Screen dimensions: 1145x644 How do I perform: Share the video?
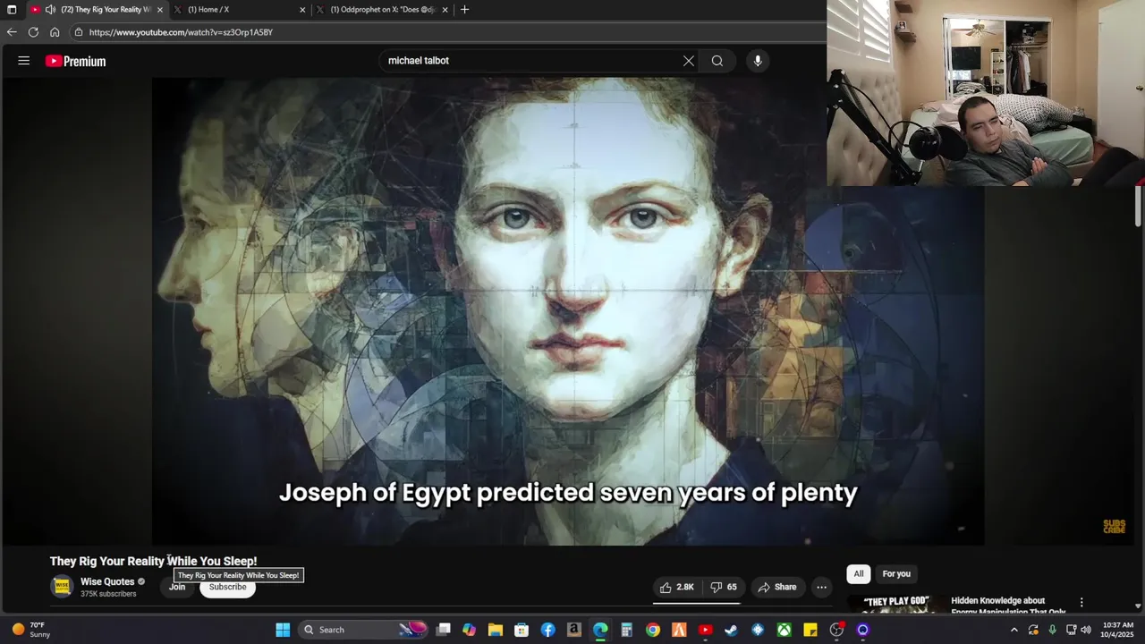[776, 587]
